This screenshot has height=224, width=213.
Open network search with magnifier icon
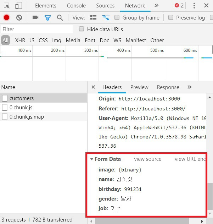click(60, 17)
